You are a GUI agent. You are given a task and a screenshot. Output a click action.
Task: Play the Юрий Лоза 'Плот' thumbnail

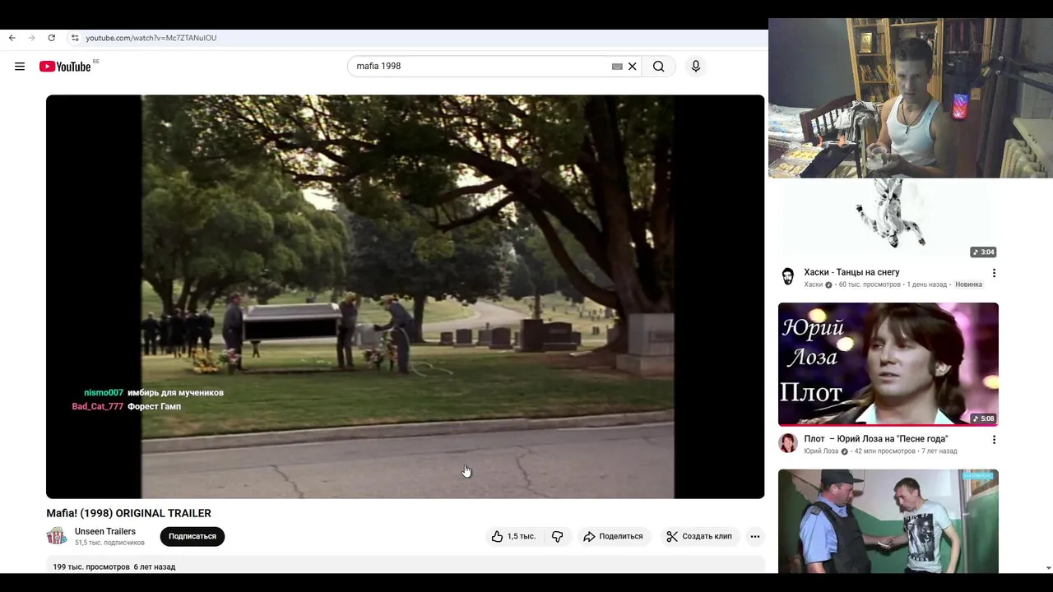click(x=888, y=364)
